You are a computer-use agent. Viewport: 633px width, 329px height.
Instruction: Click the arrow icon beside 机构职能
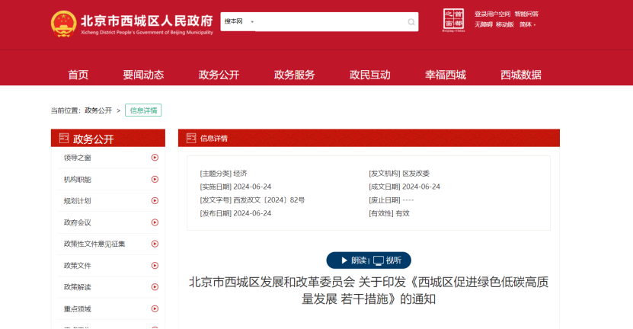(x=155, y=179)
